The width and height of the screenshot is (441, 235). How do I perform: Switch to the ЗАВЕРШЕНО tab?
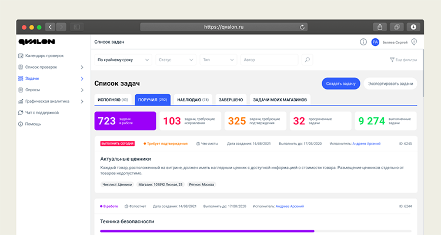[231, 100]
